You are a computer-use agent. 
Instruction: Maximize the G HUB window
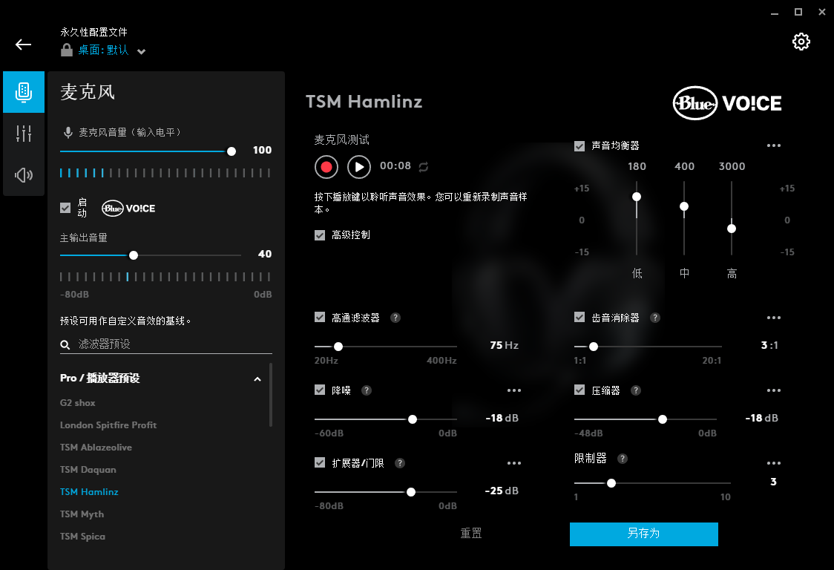798,12
